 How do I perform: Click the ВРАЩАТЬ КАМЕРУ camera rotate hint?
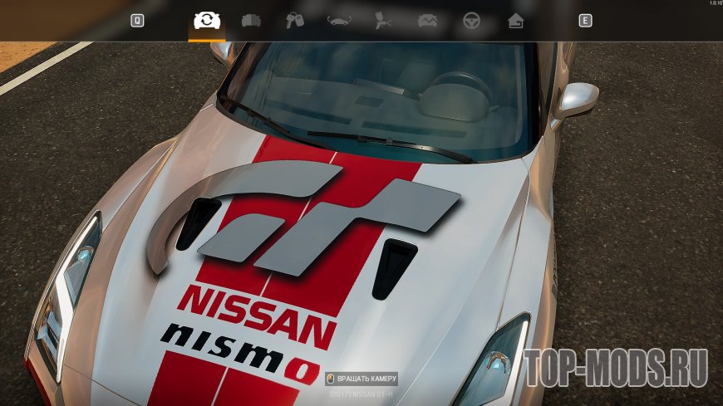pos(367,379)
